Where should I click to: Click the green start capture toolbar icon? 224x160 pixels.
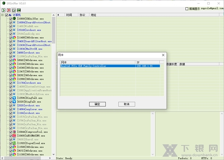pos(3,10)
